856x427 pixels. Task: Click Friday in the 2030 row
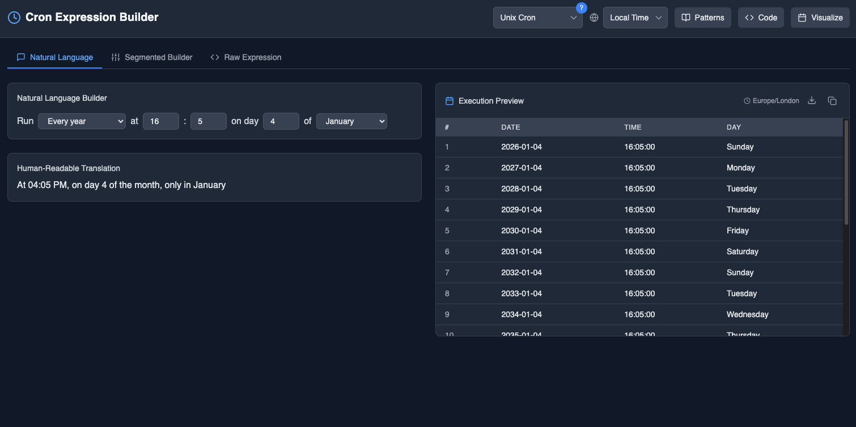(x=738, y=230)
